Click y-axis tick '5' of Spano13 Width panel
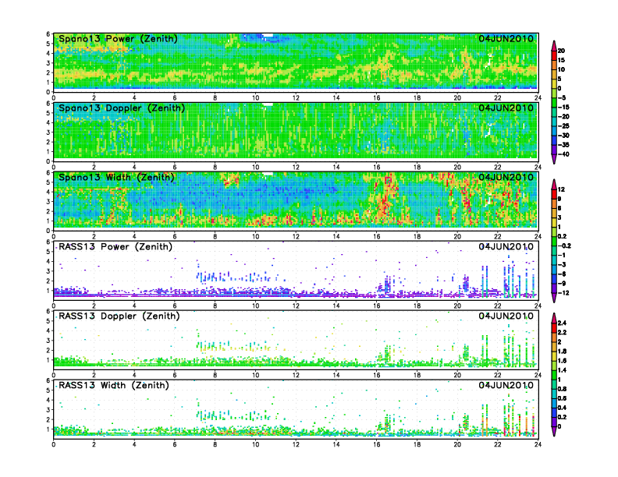 tap(48, 182)
